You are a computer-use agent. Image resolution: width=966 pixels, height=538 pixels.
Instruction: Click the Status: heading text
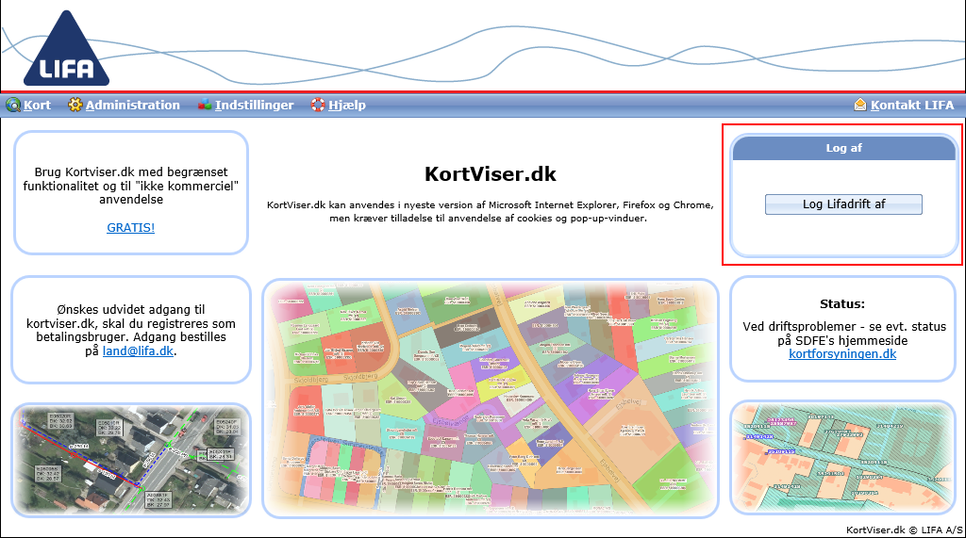[842, 304]
